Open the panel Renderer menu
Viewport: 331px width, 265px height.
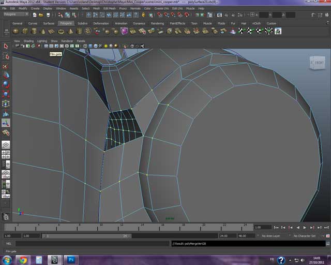click(x=67, y=41)
